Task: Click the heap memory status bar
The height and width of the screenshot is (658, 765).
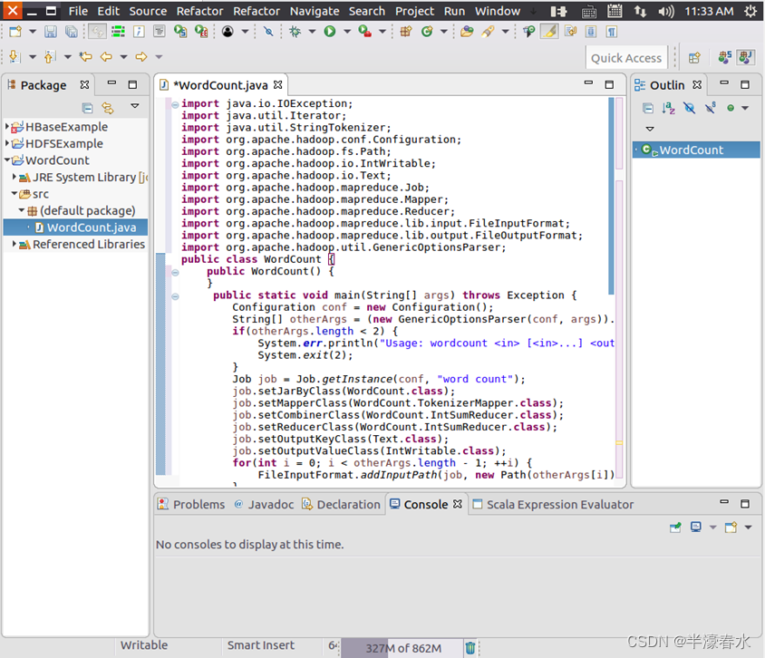Action: point(402,648)
